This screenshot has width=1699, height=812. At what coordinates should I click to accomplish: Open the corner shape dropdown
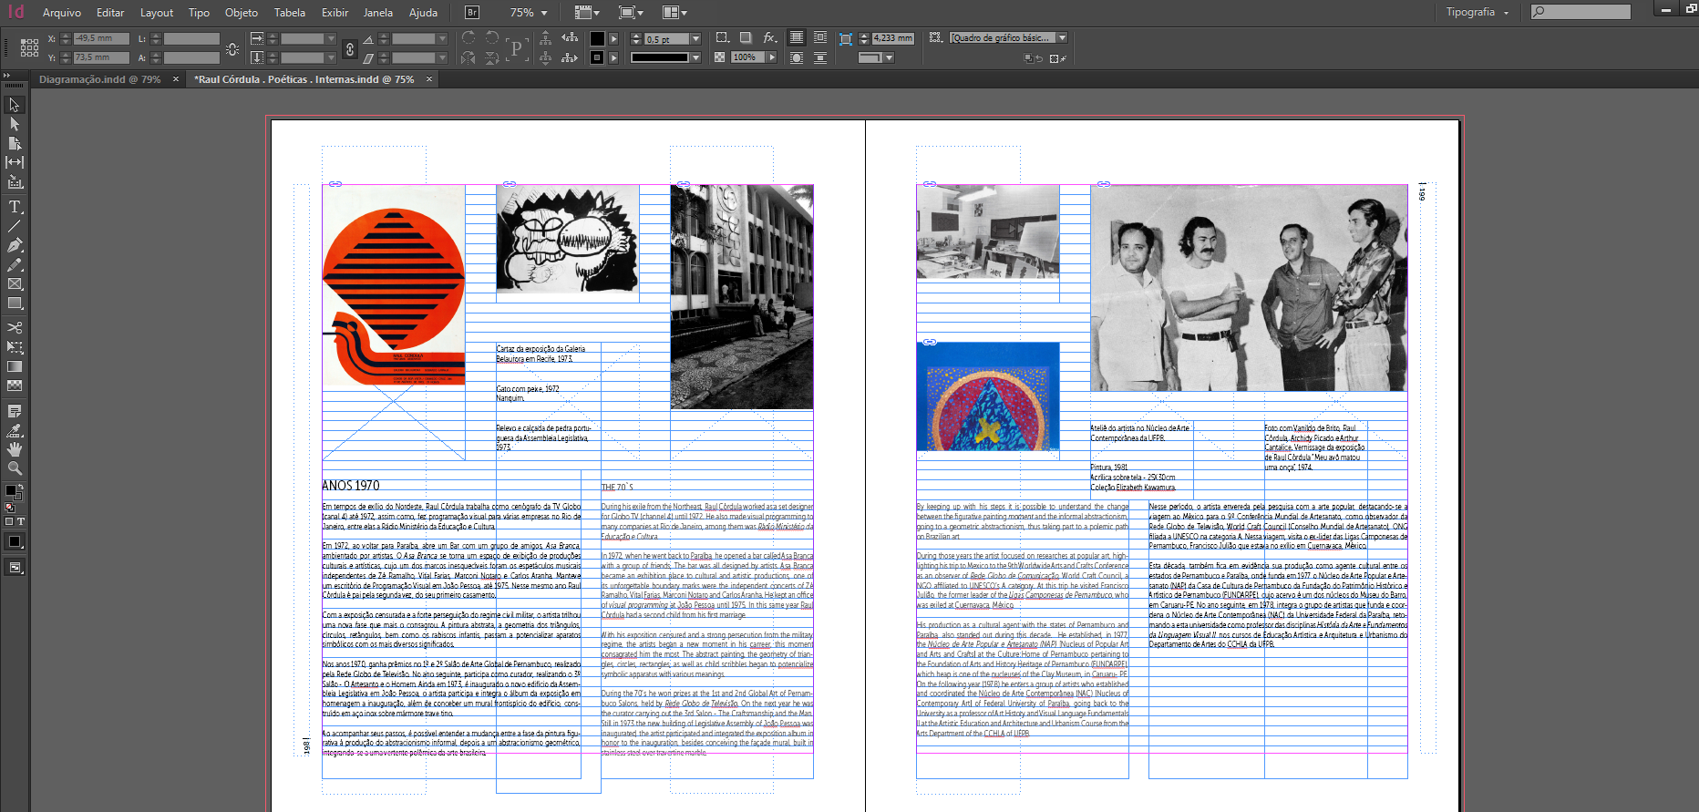[x=889, y=57]
